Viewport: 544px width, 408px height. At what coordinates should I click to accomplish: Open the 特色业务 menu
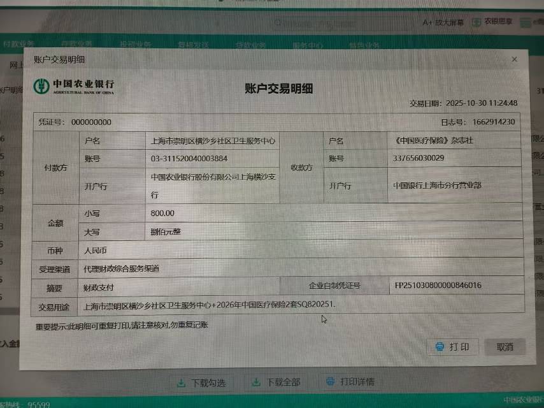[364, 45]
